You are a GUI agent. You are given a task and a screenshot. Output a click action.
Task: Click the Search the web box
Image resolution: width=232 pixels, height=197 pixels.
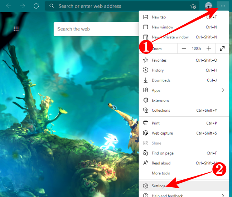coord(96,29)
